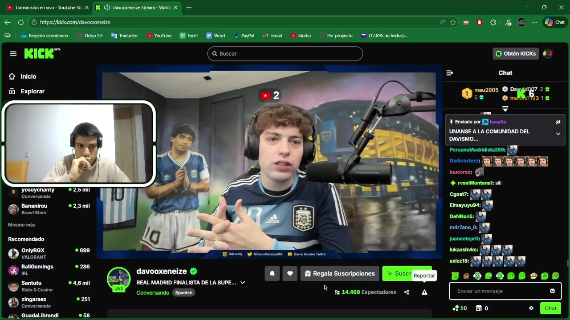
Task: Open the Gmail bookmark
Action: click(272, 36)
